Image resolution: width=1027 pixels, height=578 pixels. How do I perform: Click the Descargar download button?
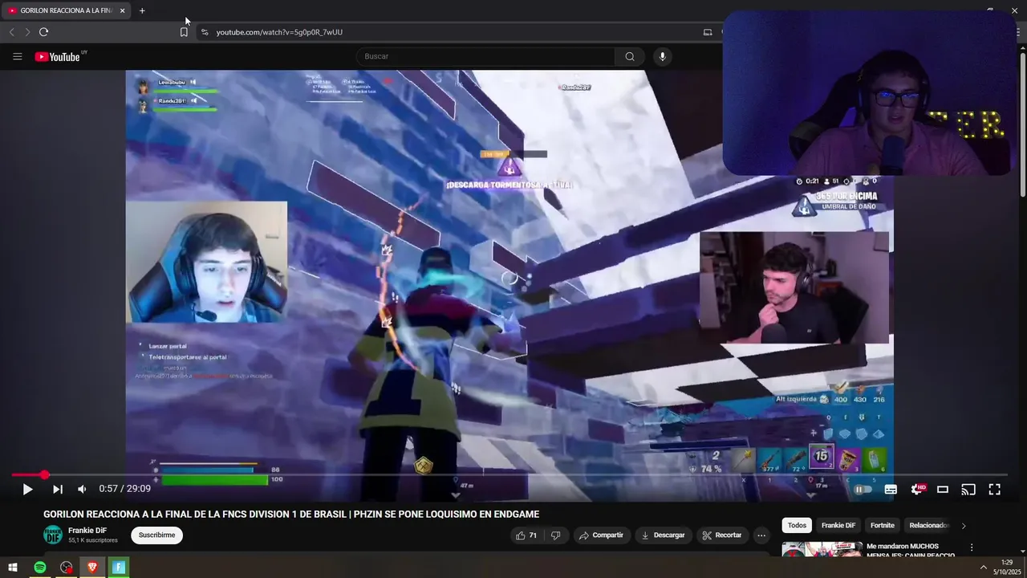click(x=664, y=535)
